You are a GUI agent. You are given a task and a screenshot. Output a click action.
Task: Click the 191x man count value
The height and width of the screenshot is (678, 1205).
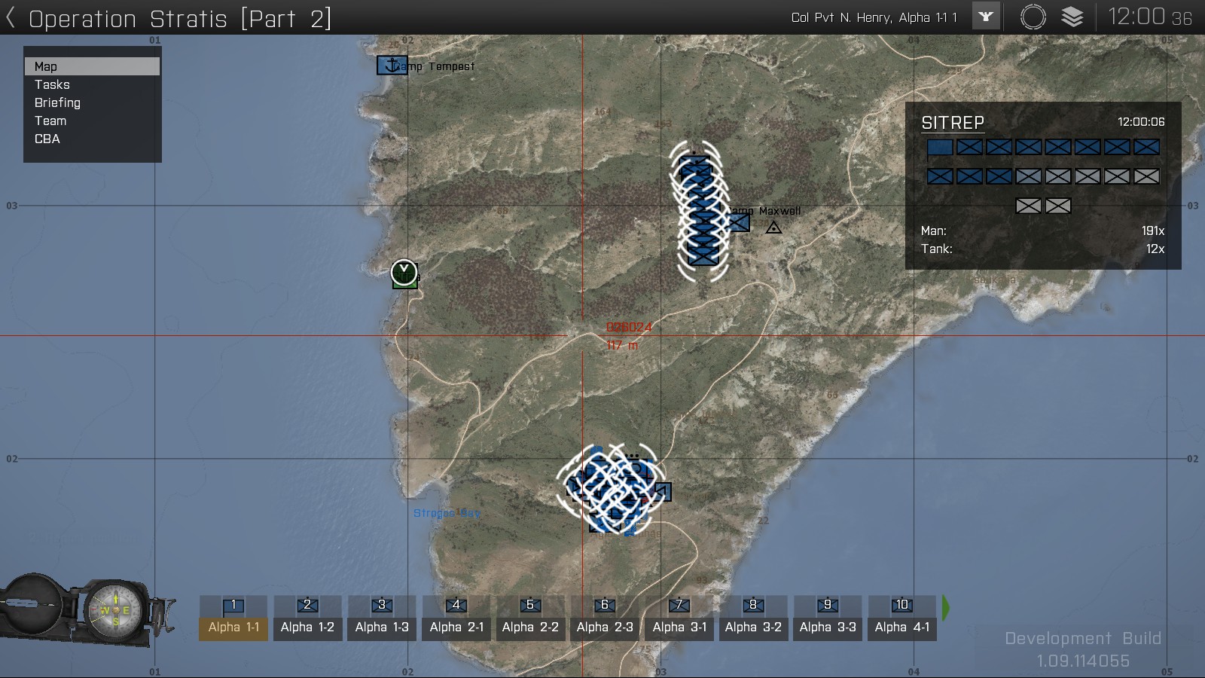pyautogui.click(x=1153, y=231)
